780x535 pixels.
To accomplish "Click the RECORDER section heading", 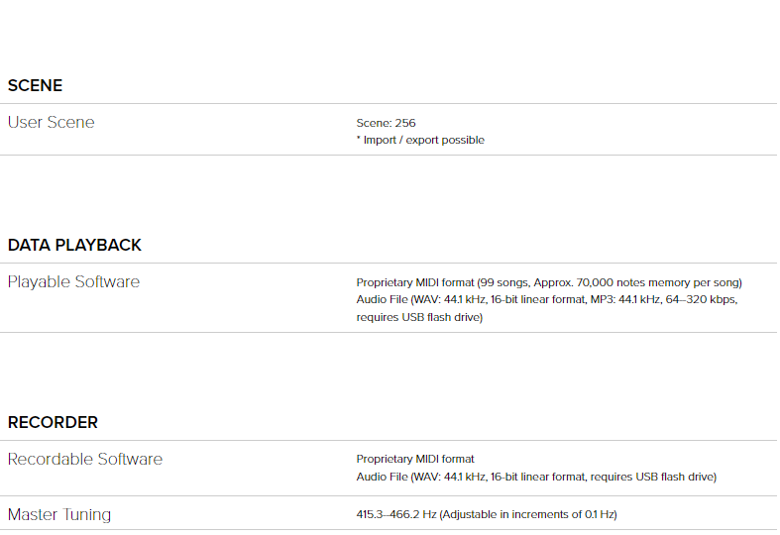I will [53, 423].
